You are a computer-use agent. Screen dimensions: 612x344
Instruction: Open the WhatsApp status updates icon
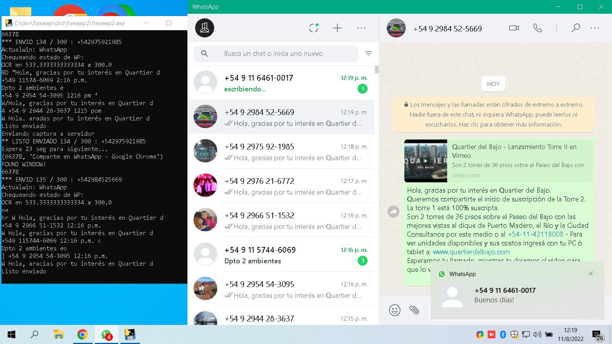314,28
